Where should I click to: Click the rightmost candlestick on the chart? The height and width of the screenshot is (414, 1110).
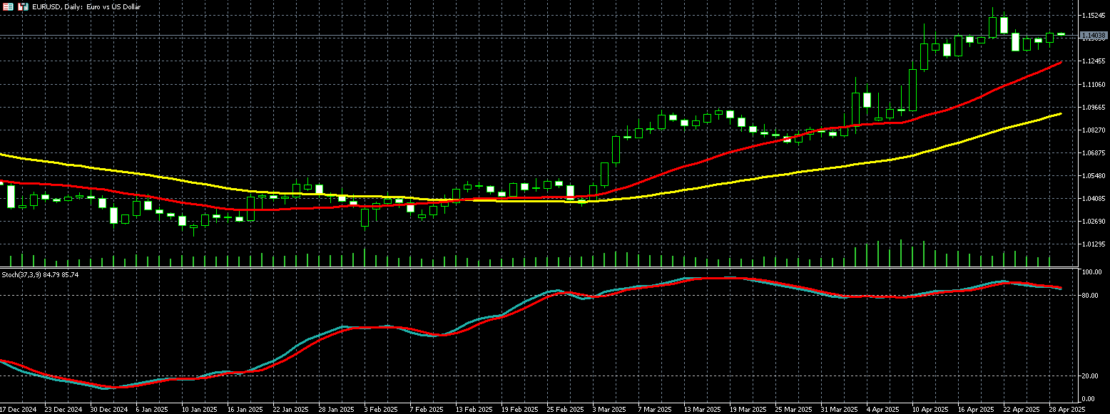click(x=1061, y=33)
